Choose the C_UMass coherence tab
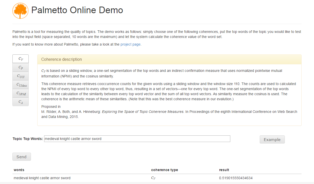This screenshot has width=314, height=184. click(x=21, y=85)
